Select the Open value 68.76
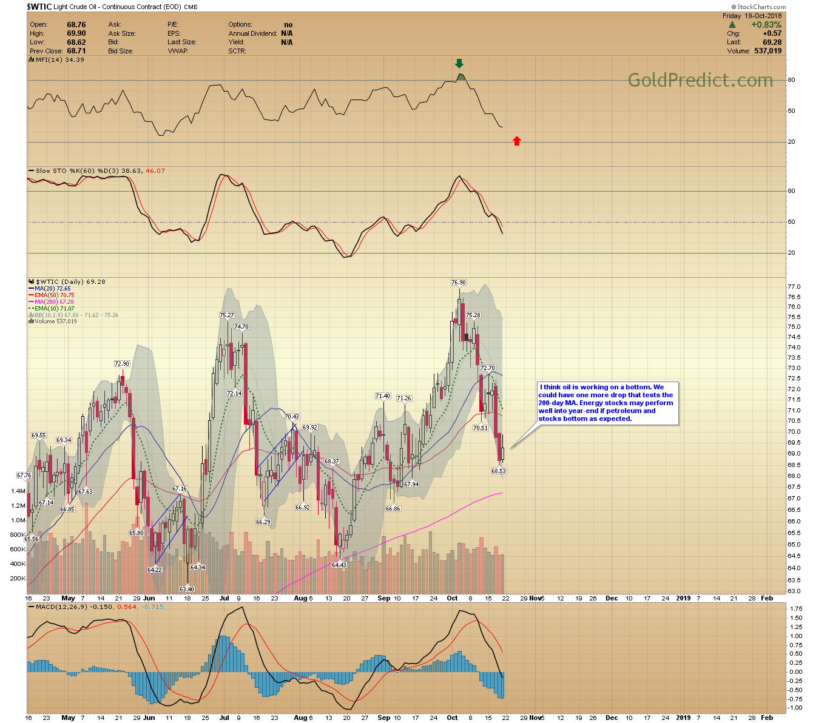The height and width of the screenshot is (723, 813). point(76,25)
